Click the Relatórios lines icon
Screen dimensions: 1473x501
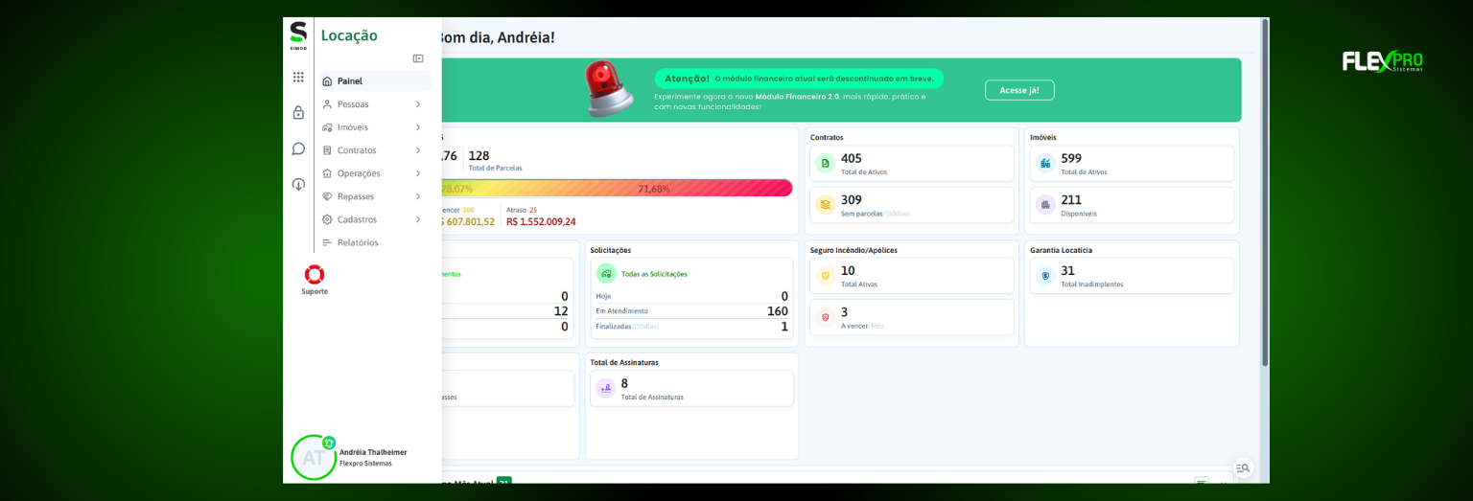tap(327, 242)
